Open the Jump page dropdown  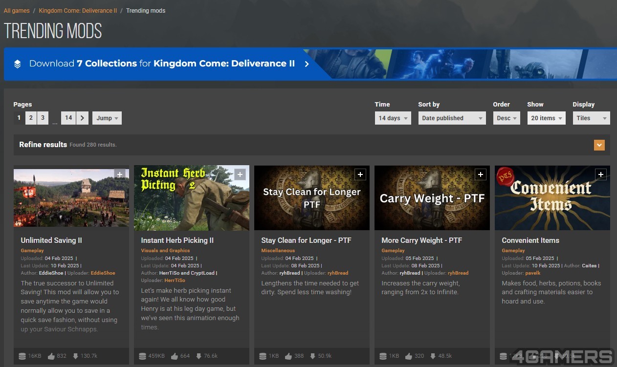107,118
